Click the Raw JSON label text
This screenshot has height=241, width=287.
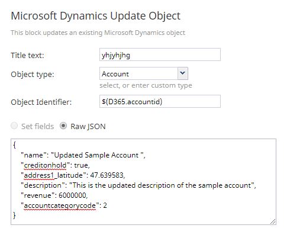[x=88, y=127]
